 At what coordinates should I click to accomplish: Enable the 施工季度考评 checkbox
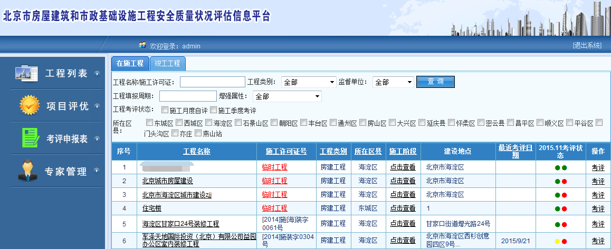(213, 110)
